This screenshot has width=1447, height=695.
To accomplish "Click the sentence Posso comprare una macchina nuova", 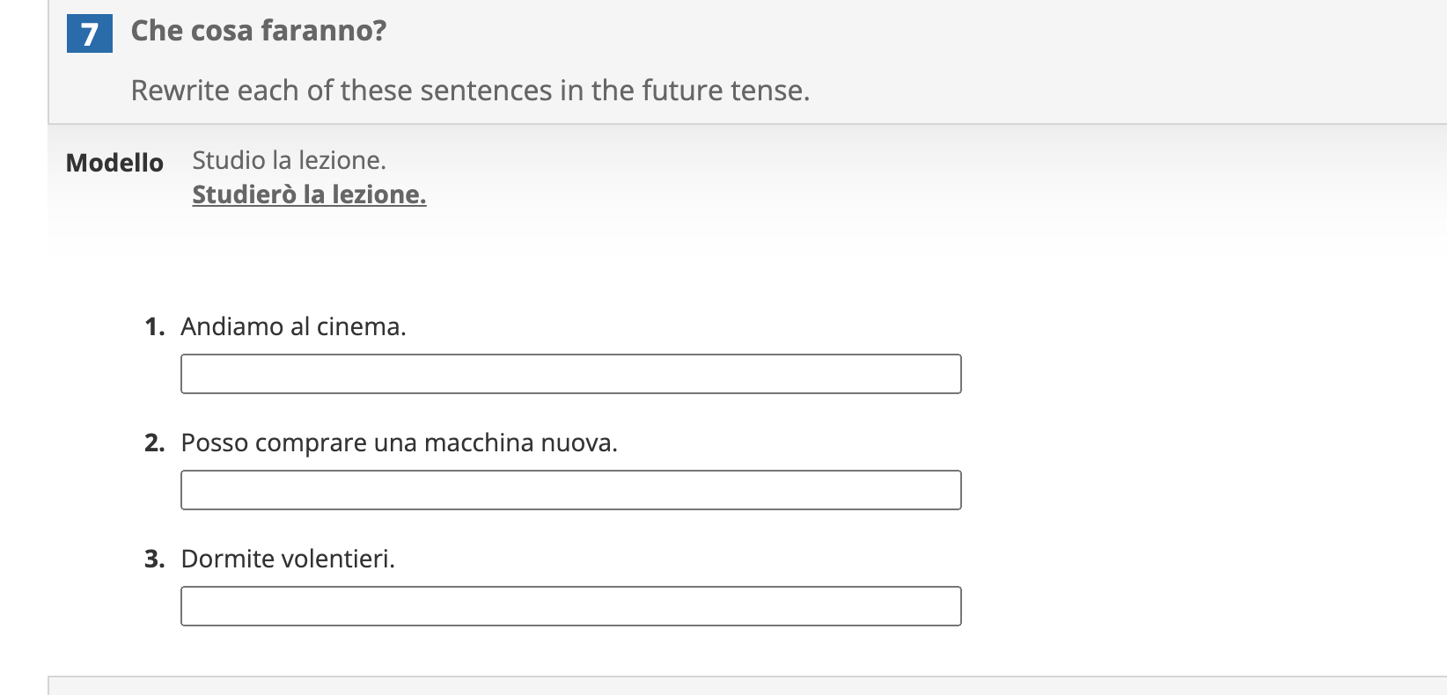I will pos(398,443).
